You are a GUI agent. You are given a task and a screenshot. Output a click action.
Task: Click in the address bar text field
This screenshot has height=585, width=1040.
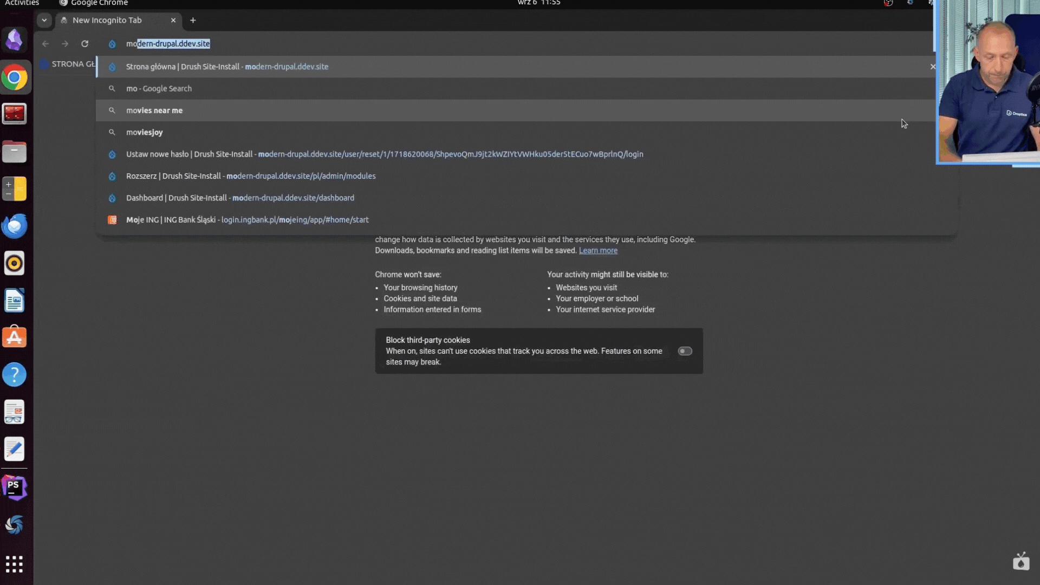(x=520, y=44)
